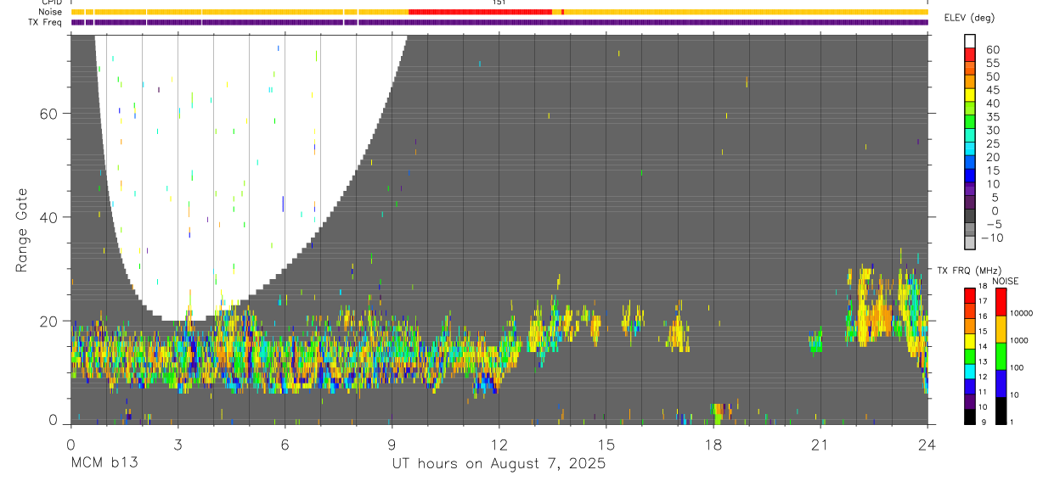Click the red 60-degree elevation color swatch
The height and width of the screenshot is (481, 1043).
(x=970, y=54)
